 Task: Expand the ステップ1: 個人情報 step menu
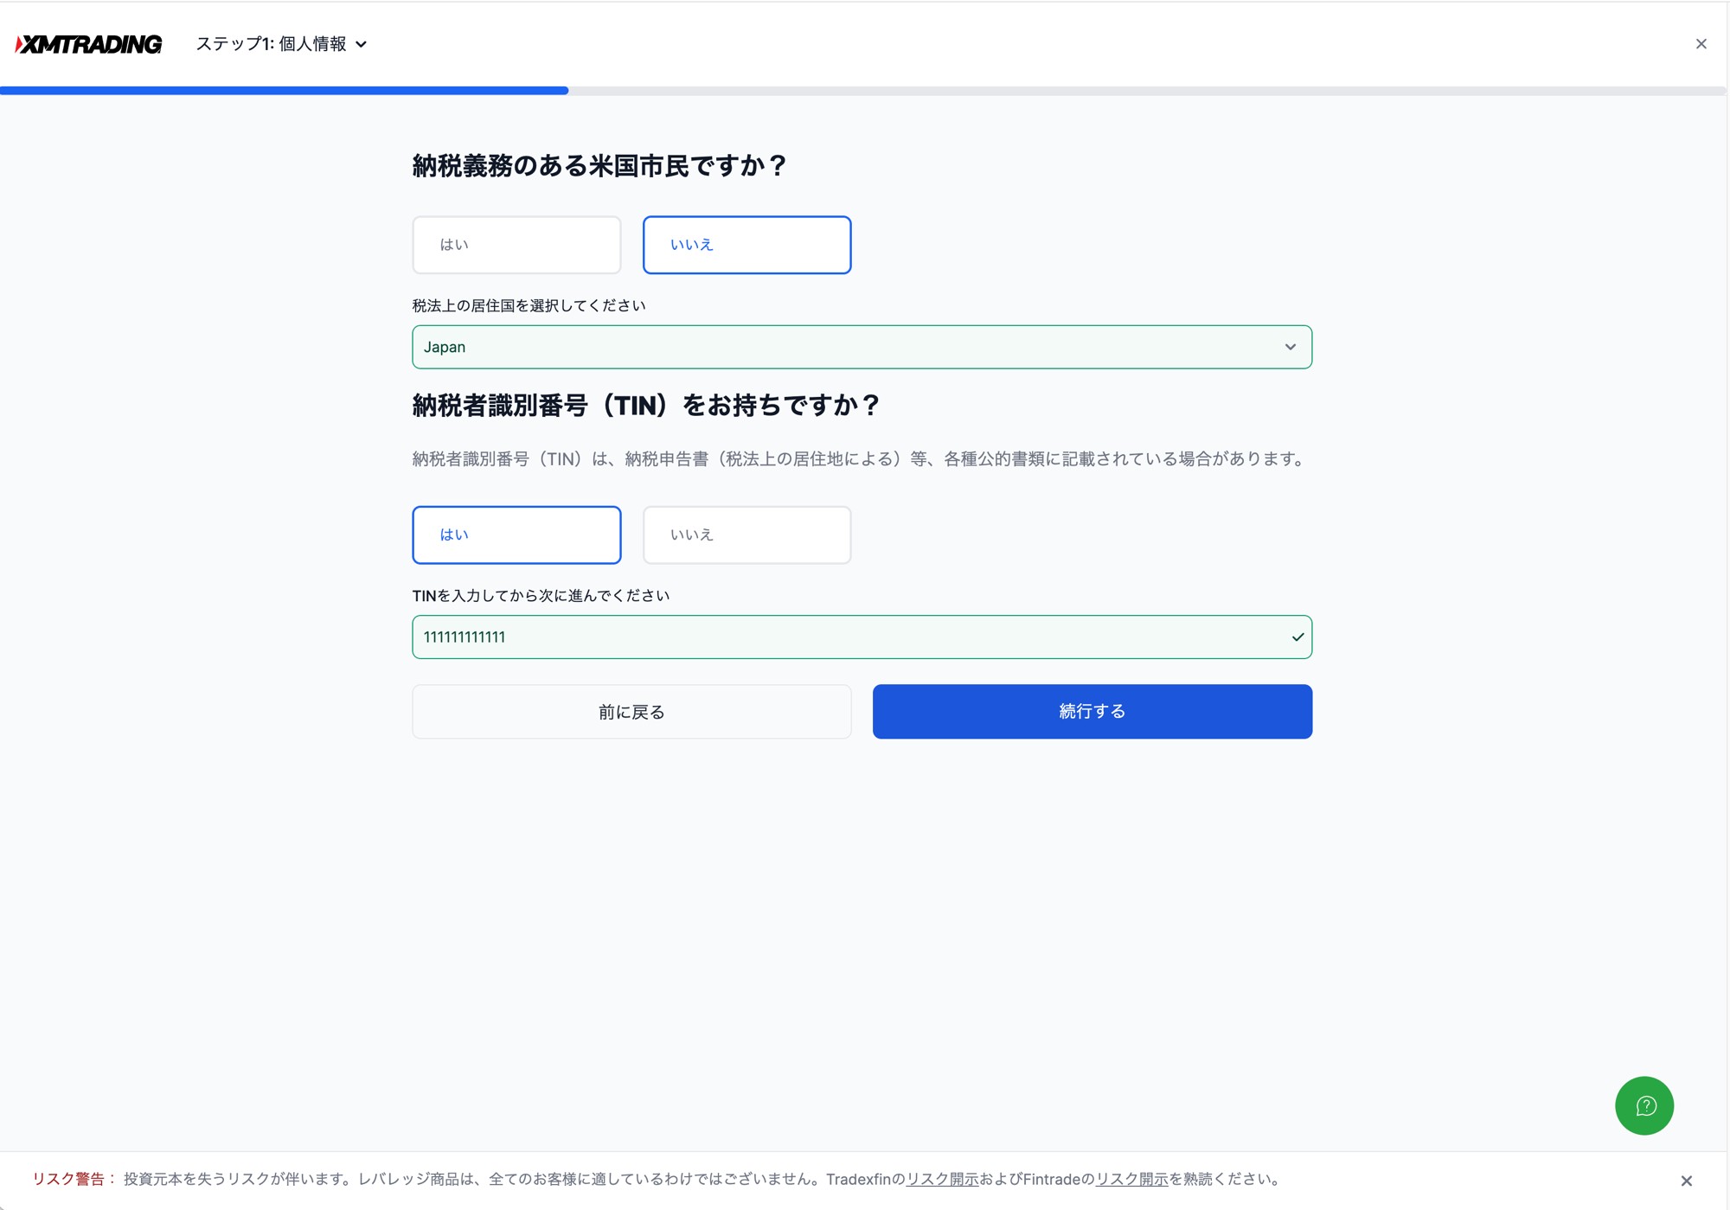(281, 44)
